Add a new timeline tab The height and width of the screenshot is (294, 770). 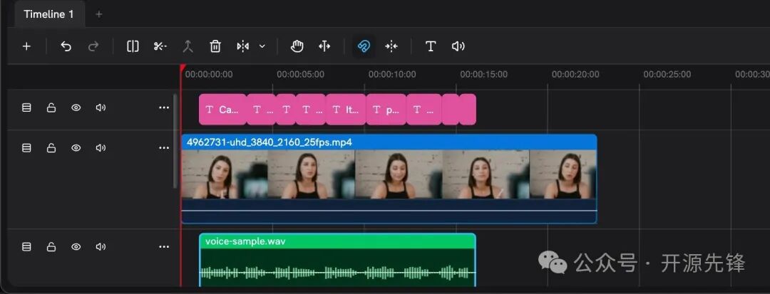(x=98, y=14)
